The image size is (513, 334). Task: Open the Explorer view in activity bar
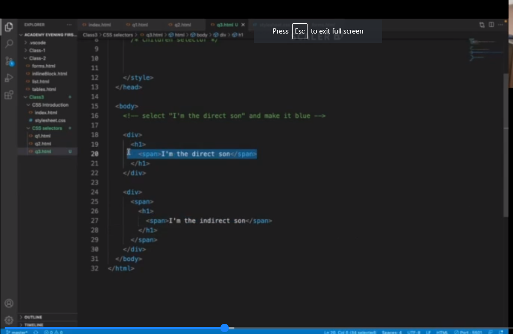pyautogui.click(x=8, y=27)
